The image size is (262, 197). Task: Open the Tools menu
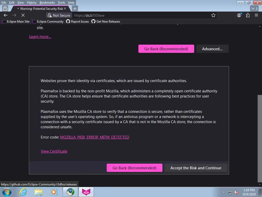[61, 3]
